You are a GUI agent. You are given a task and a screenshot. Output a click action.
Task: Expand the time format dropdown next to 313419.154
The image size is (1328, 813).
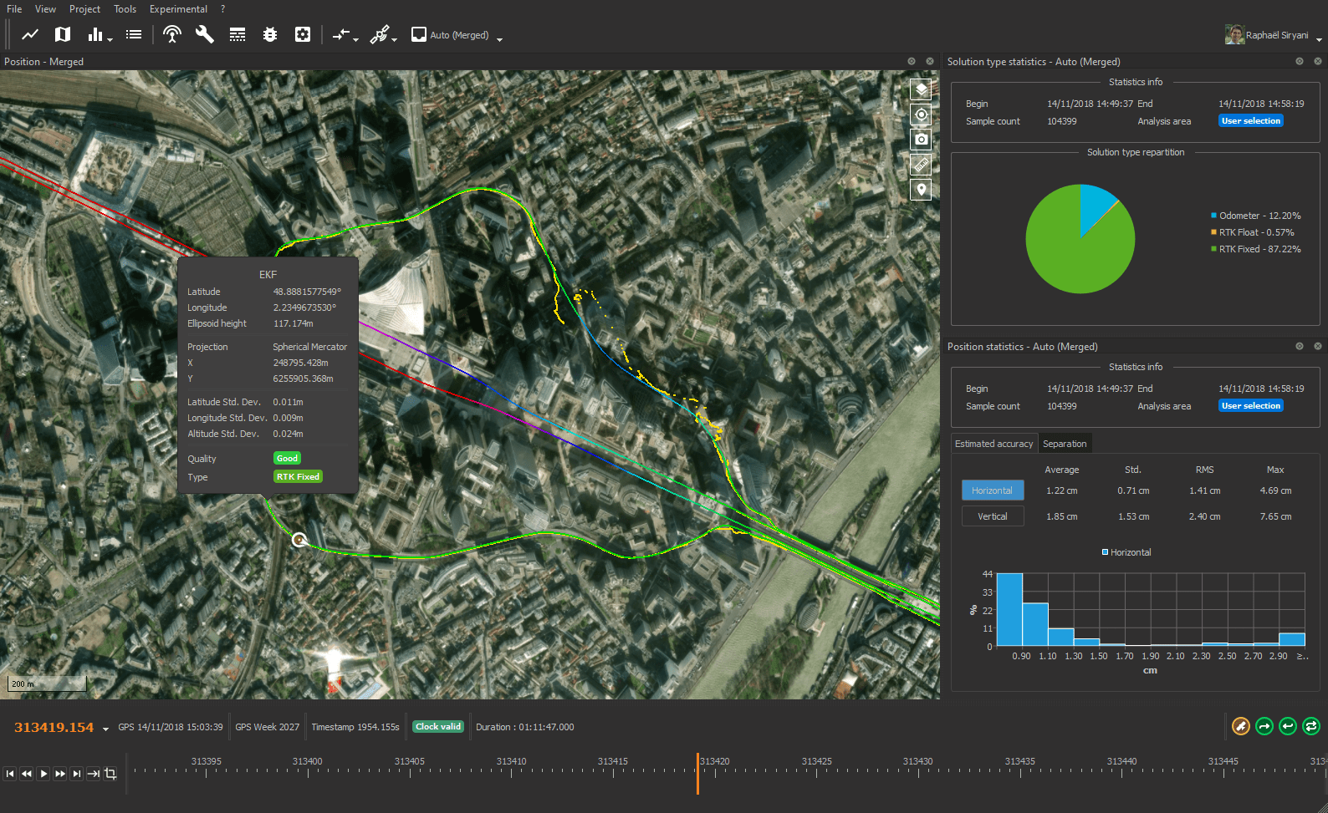click(x=105, y=729)
